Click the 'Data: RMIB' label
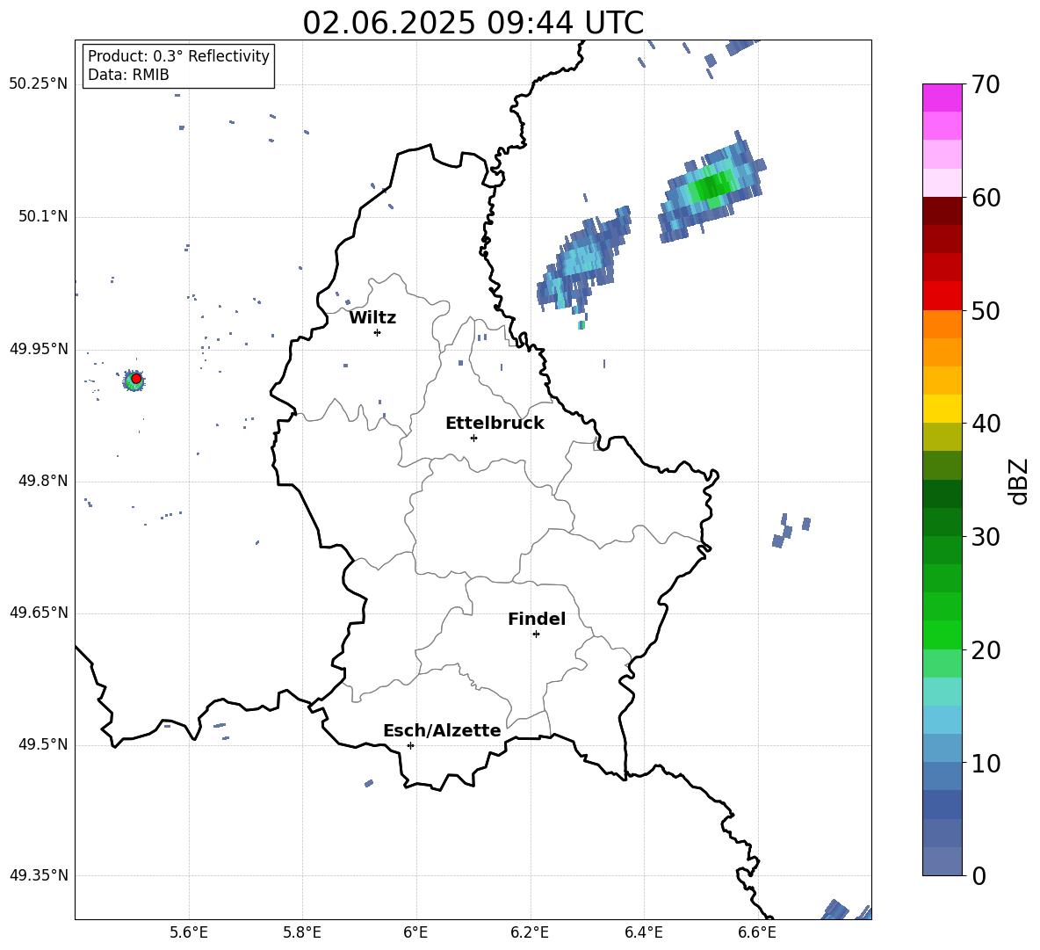 (x=128, y=75)
